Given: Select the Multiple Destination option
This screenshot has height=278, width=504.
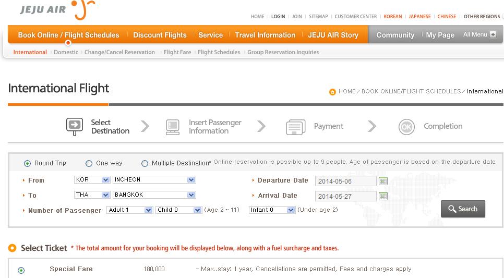Looking at the screenshot, I should [145, 163].
